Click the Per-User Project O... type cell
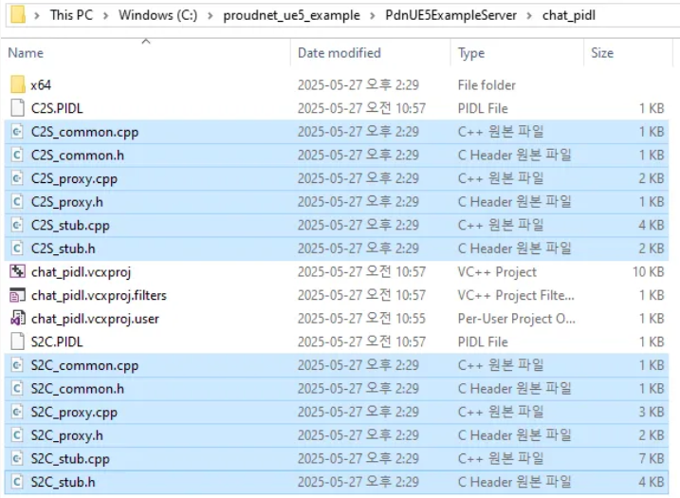Screen dimensions: 680x498 [517, 319]
